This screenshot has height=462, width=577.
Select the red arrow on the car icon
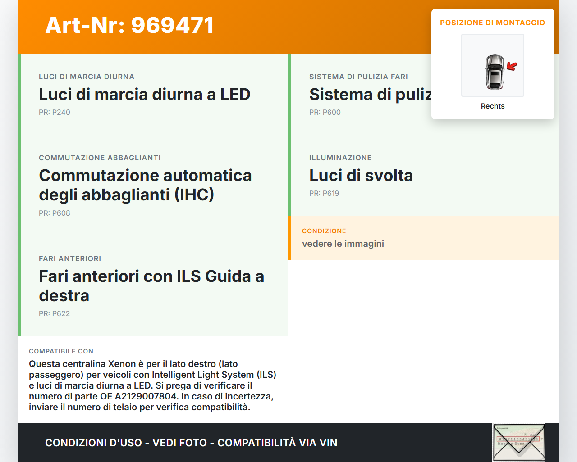click(x=511, y=65)
